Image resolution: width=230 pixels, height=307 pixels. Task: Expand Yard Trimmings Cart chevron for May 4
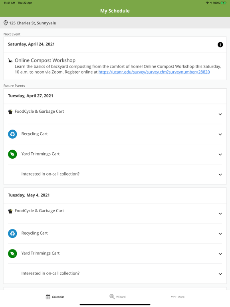coord(220,254)
